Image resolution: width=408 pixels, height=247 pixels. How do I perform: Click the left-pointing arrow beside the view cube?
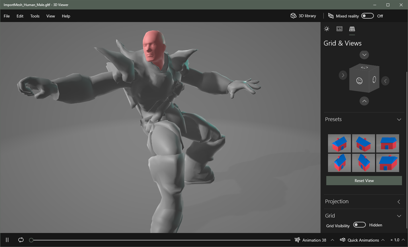(x=385, y=81)
